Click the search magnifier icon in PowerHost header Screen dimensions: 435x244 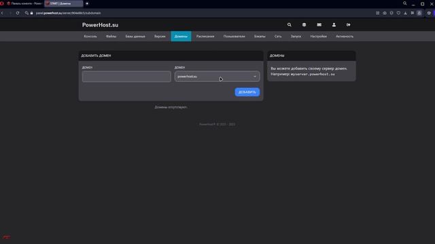289,25
